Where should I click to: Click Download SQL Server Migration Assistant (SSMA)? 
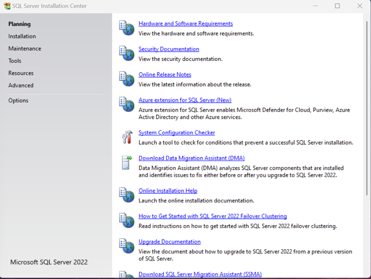pos(200,274)
